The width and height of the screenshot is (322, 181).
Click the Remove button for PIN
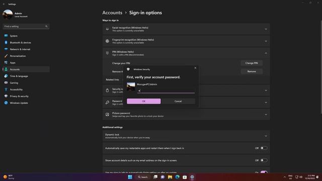[x=252, y=71]
